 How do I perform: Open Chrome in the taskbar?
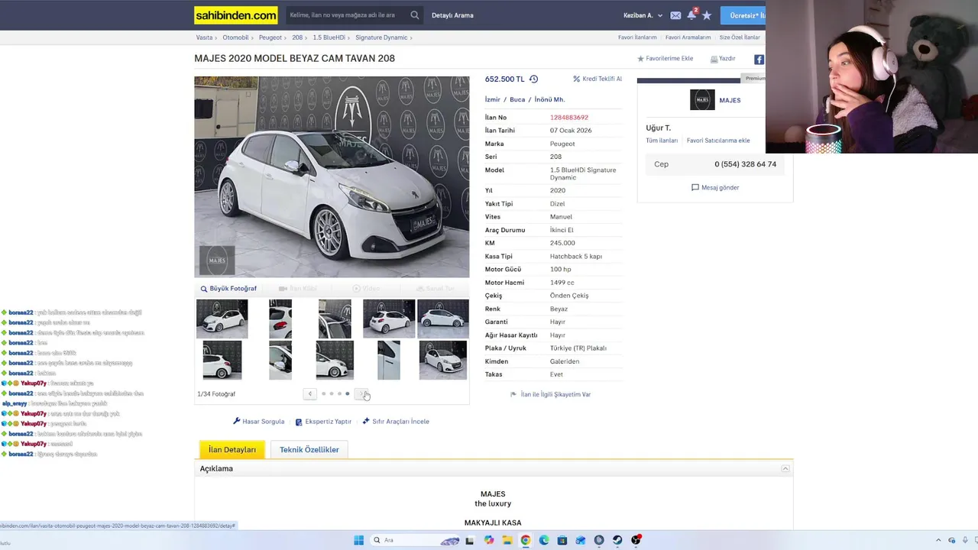pyautogui.click(x=526, y=540)
